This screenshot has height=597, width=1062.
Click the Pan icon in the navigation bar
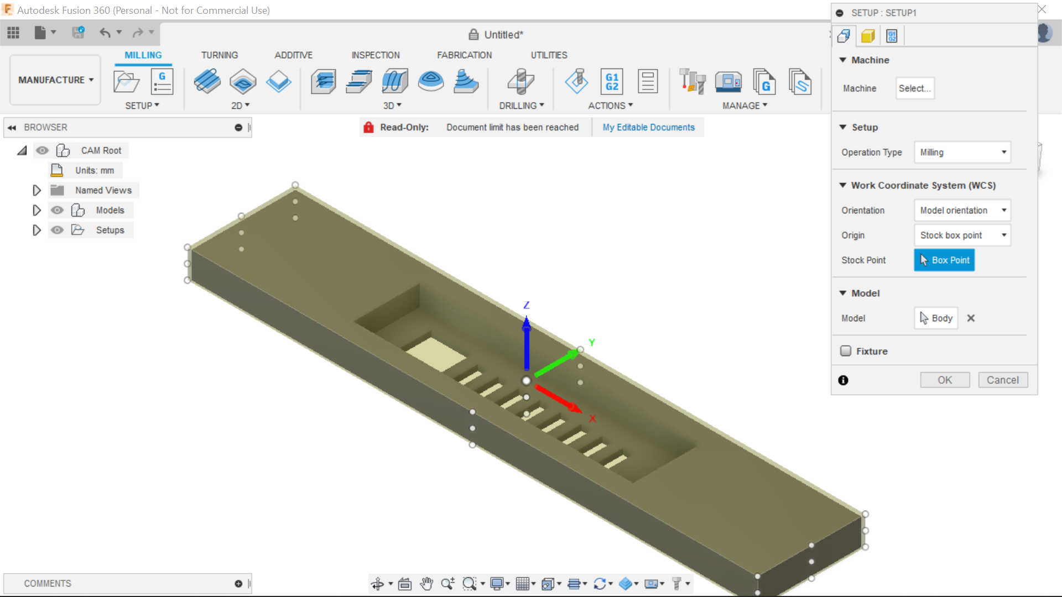point(426,583)
